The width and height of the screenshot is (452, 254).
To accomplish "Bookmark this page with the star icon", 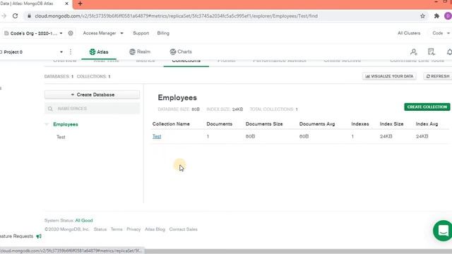I will tap(422, 16).
